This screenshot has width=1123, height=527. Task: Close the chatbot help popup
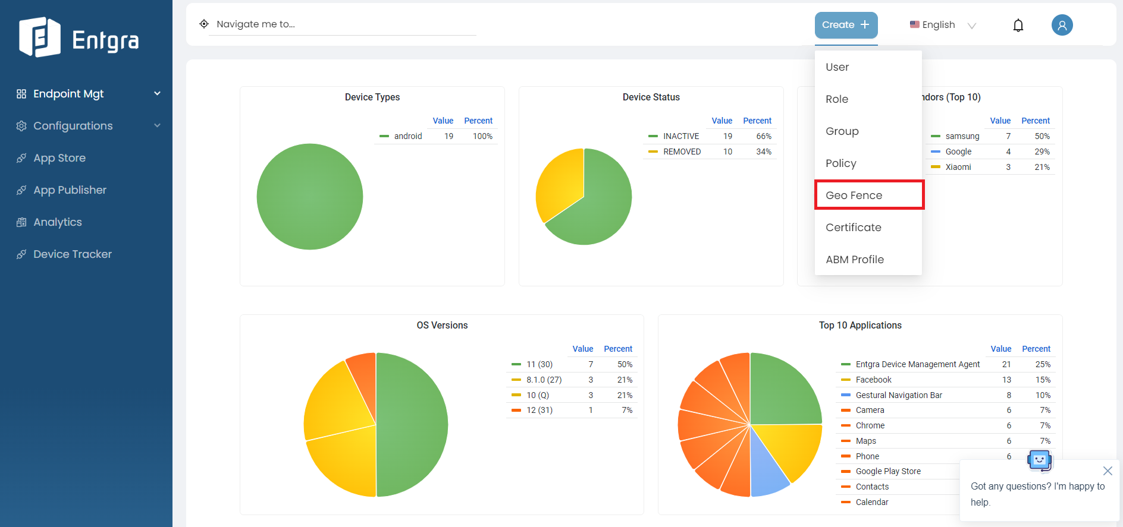point(1107,471)
